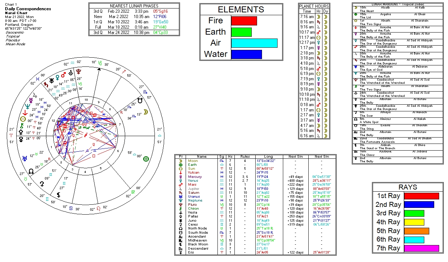Select the magenta 7th Ray bar
Screen dimensions: 448x262
(421, 248)
